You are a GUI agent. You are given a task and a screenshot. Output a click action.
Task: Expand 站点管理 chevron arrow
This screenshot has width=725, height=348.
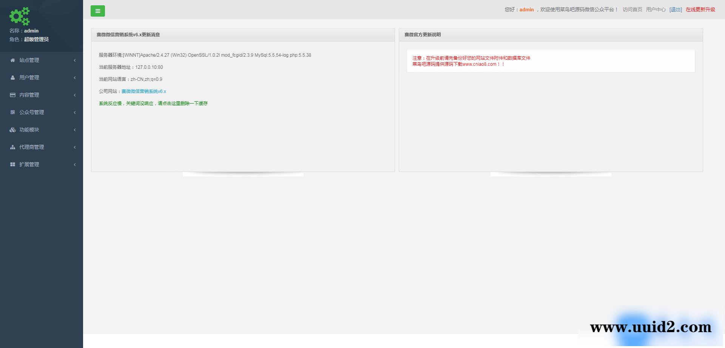(x=75, y=60)
